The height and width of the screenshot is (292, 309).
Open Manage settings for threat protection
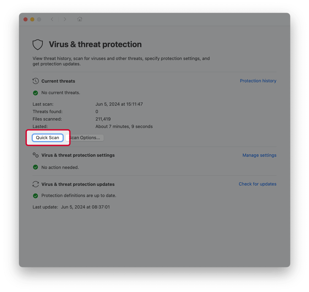pos(259,155)
